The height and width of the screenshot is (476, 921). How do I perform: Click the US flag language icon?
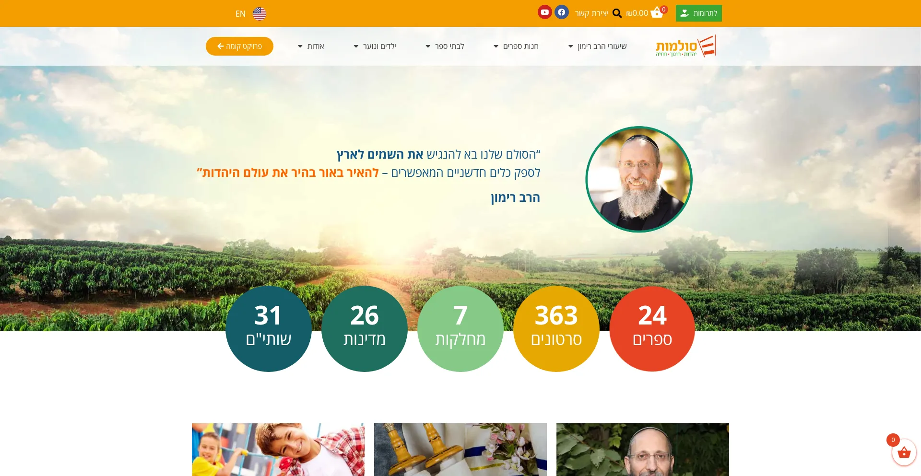tap(260, 14)
